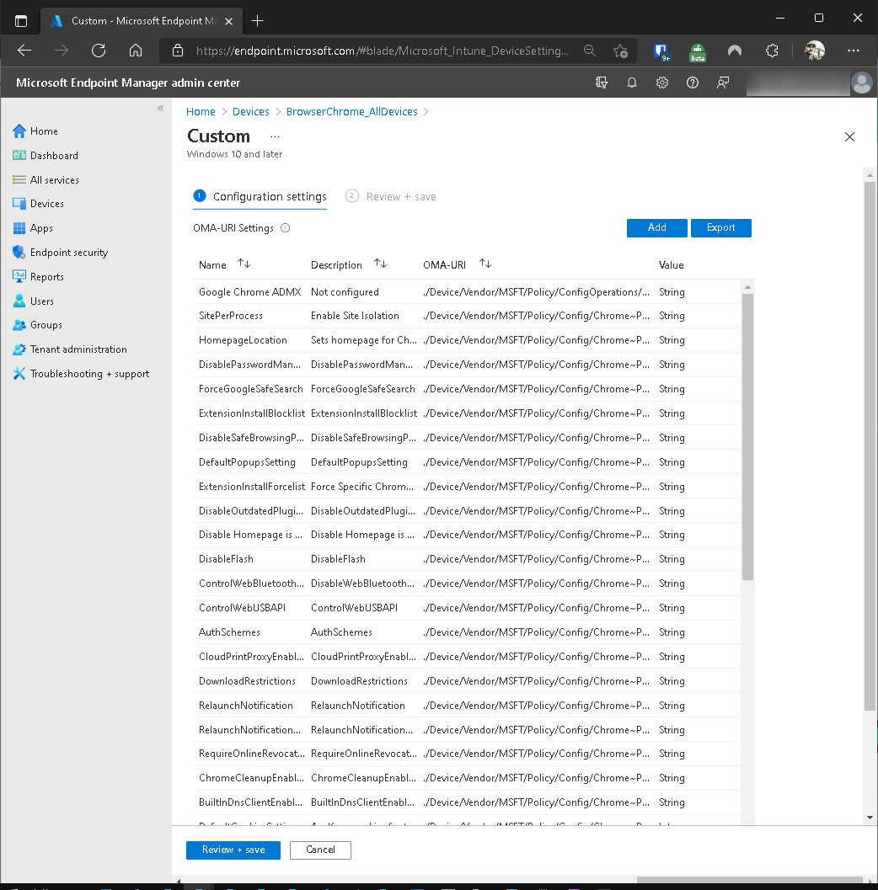Click the Add button
Screen dimensions: 878x890
point(657,227)
